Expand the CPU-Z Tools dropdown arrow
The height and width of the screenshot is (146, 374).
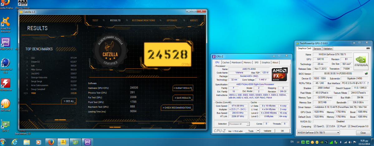coord(258,131)
